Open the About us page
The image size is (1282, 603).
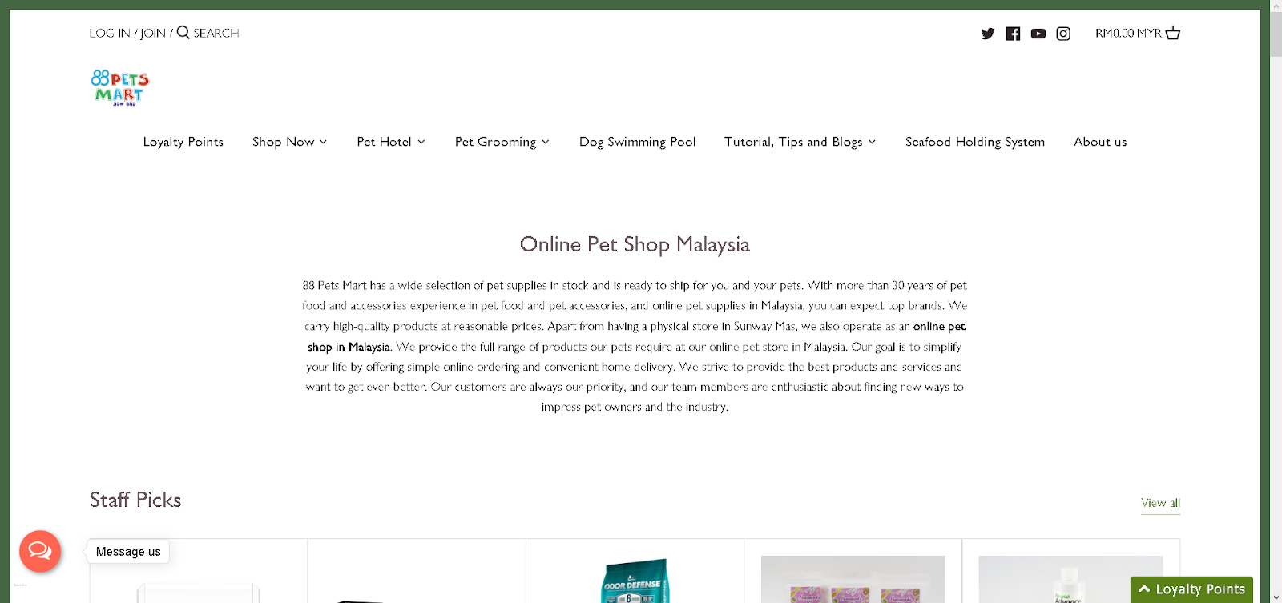point(1100,142)
